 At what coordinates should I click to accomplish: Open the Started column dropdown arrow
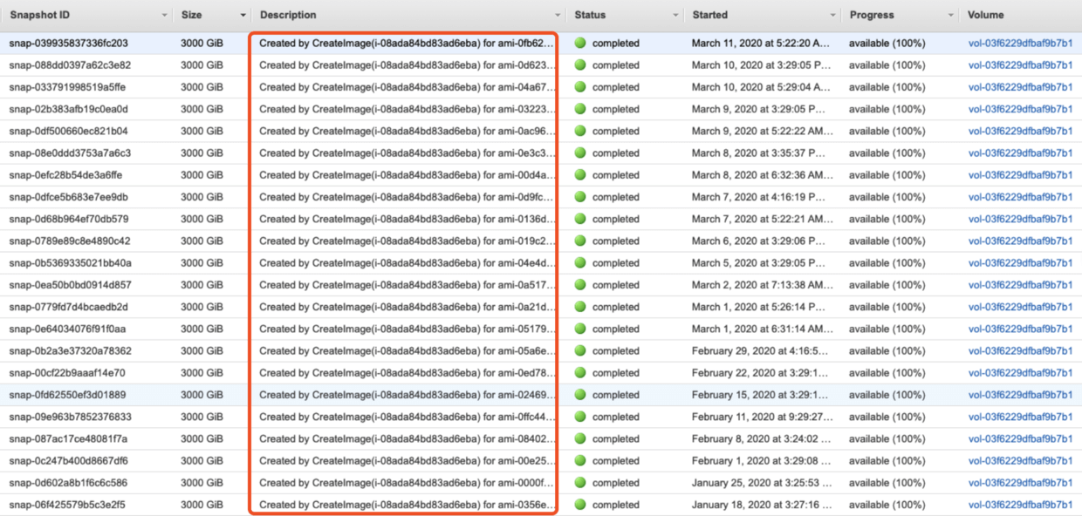(832, 16)
